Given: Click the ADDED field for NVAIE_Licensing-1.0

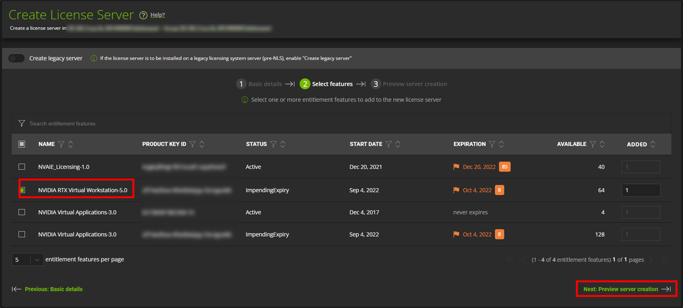Looking at the screenshot, I should pos(641,167).
